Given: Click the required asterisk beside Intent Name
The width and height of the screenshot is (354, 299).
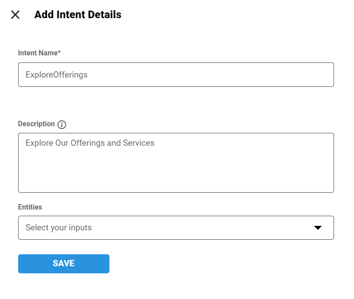Looking at the screenshot, I should [x=59, y=53].
